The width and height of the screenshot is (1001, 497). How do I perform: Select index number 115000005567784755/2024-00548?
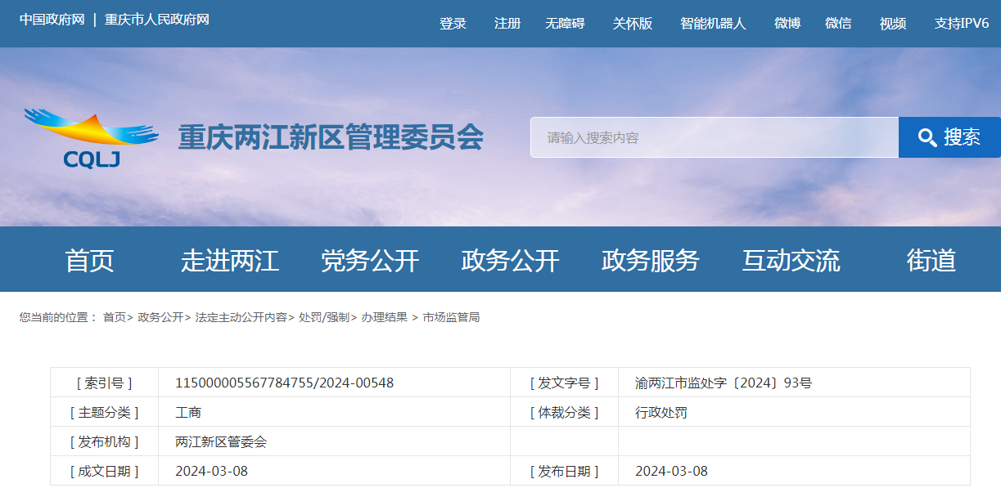pos(285,383)
